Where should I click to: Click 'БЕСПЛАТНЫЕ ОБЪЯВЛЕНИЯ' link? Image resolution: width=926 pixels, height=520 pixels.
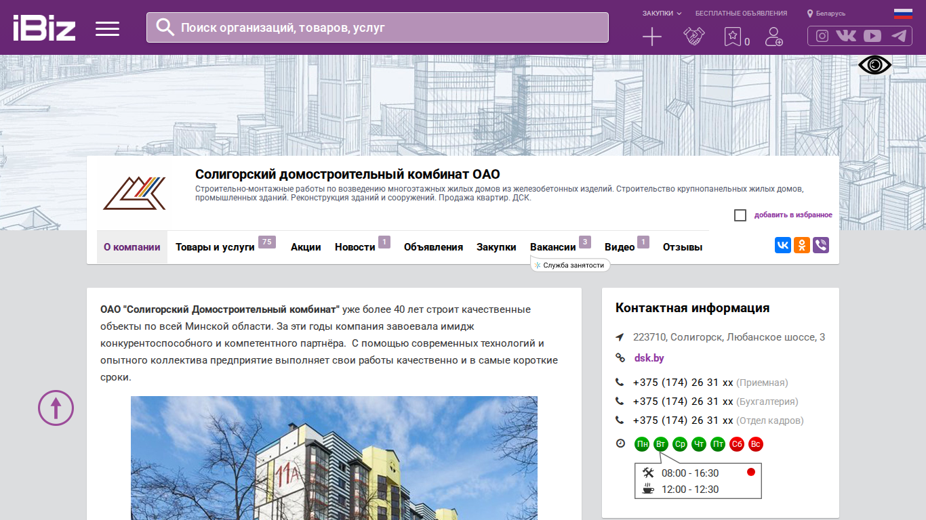[x=741, y=14]
